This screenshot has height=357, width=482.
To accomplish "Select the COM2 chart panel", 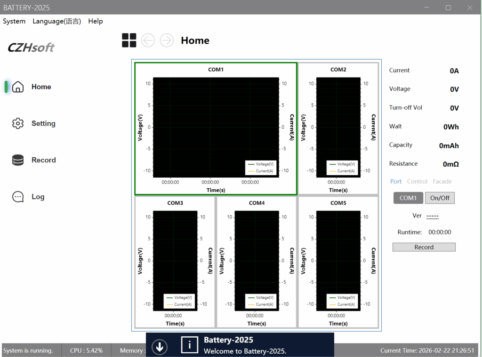I will pos(338,129).
